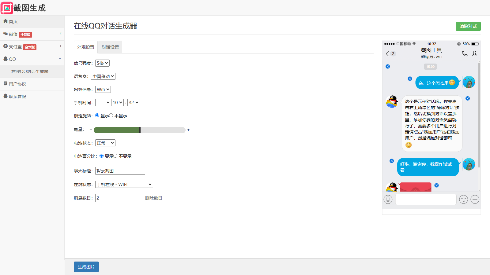The height and width of the screenshot is (275, 490).
Task: Click the site logo icon at top left
Action: [x=7, y=8]
